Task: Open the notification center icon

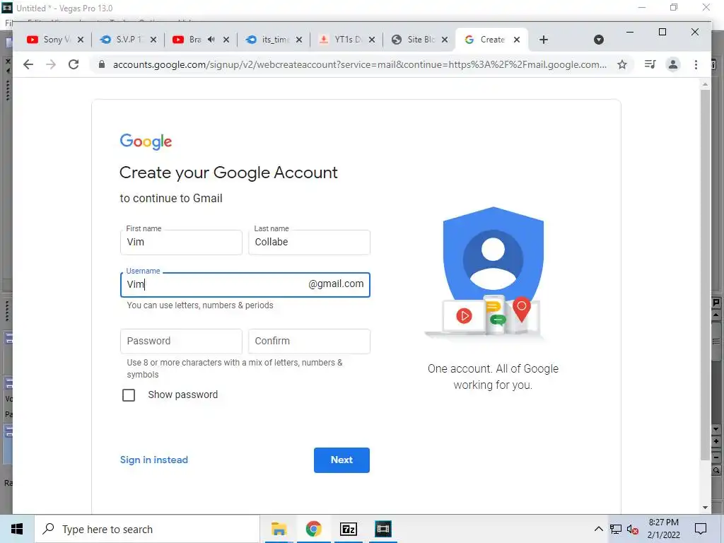Action: click(701, 529)
